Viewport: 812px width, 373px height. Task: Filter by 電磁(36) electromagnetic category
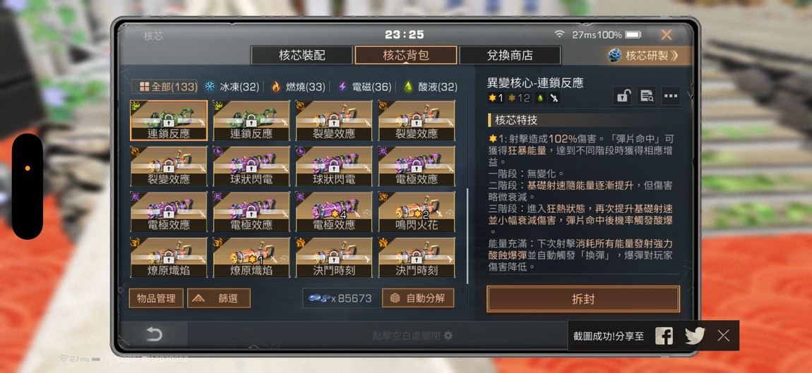[364, 87]
